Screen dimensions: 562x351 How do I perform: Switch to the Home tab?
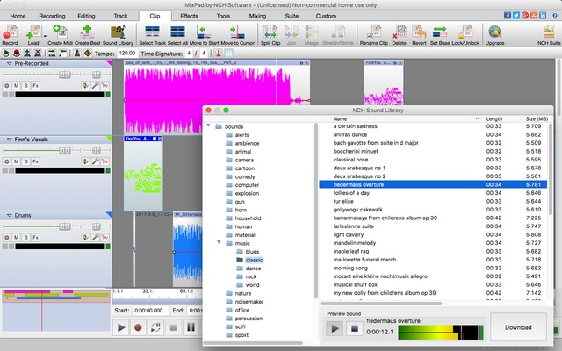pos(18,16)
